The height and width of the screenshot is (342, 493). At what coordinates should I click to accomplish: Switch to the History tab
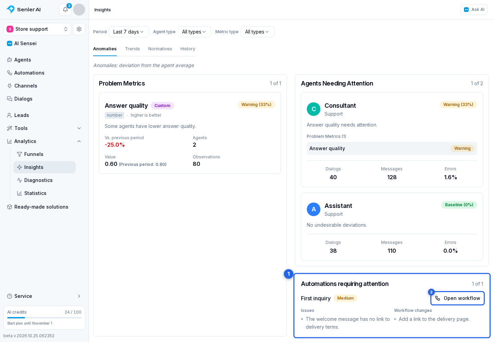click(188, 49)
